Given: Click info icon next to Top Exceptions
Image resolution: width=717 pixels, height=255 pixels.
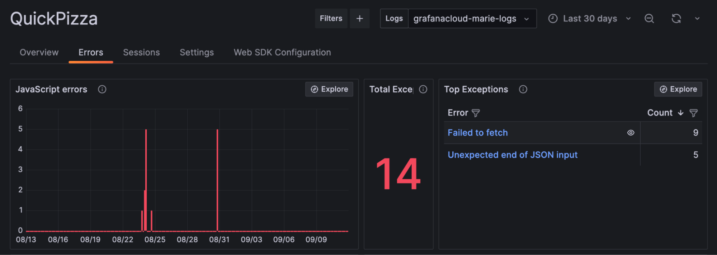Looking at the screenshot, I should pyautogui.click(x=523, y=89).
